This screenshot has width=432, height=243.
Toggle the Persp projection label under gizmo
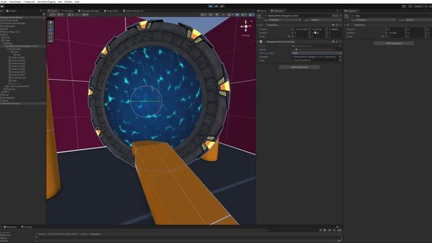[x=246, y=36]
